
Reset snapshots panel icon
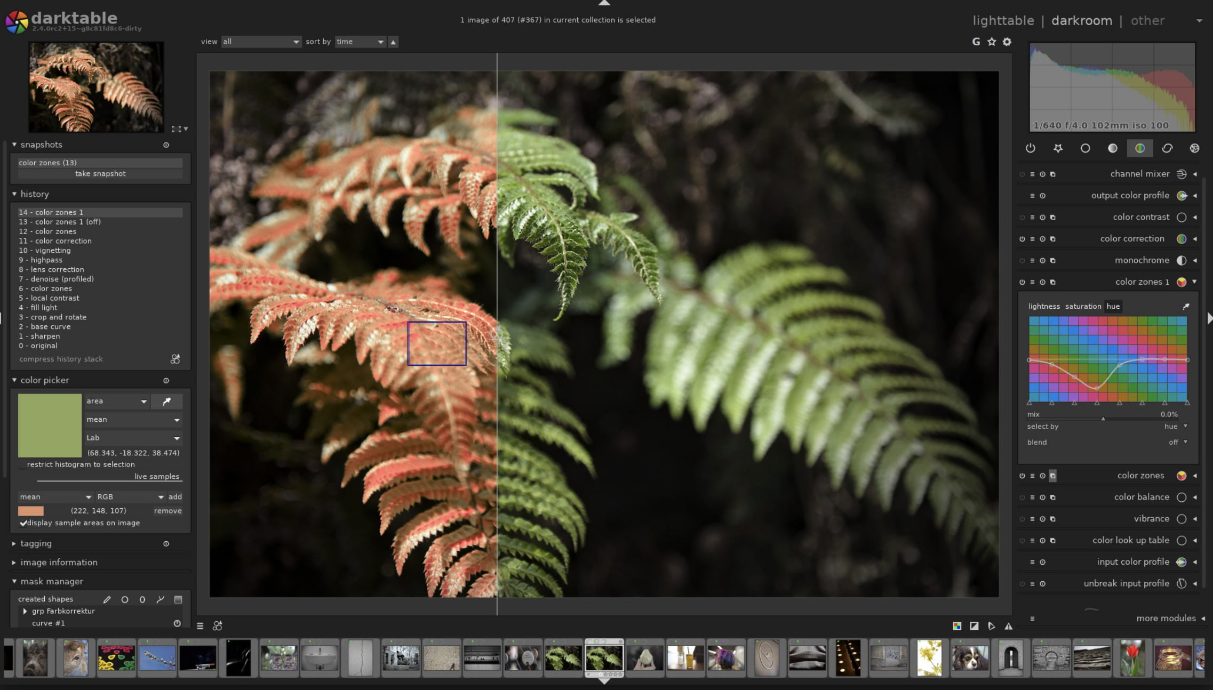coord(166,145)
